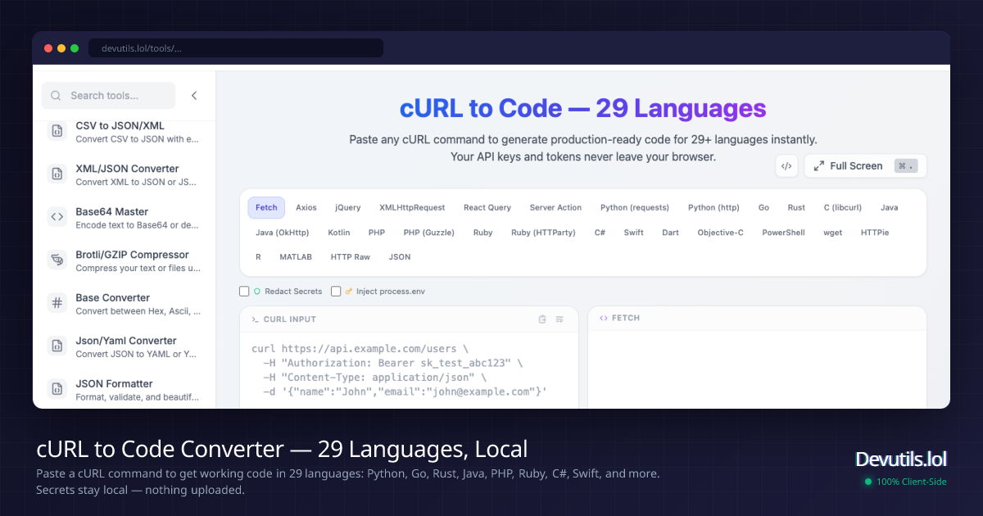This screenshot has height=516, width=983.
Task: Select the Axios language tab
Action: [x=306, y=208]
